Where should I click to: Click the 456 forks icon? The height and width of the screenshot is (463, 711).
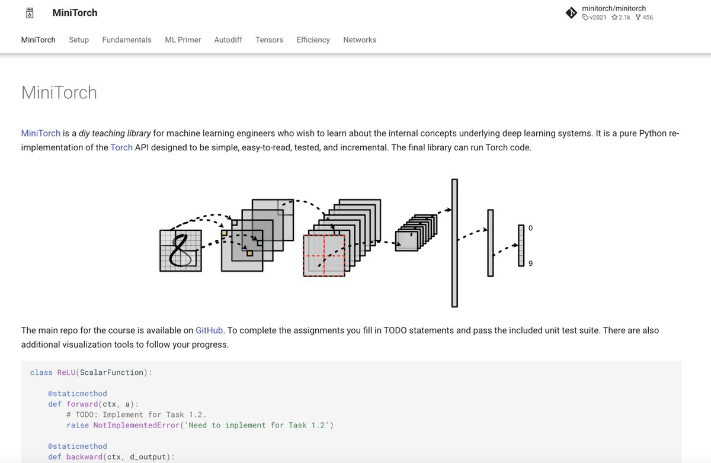point(638,18)
